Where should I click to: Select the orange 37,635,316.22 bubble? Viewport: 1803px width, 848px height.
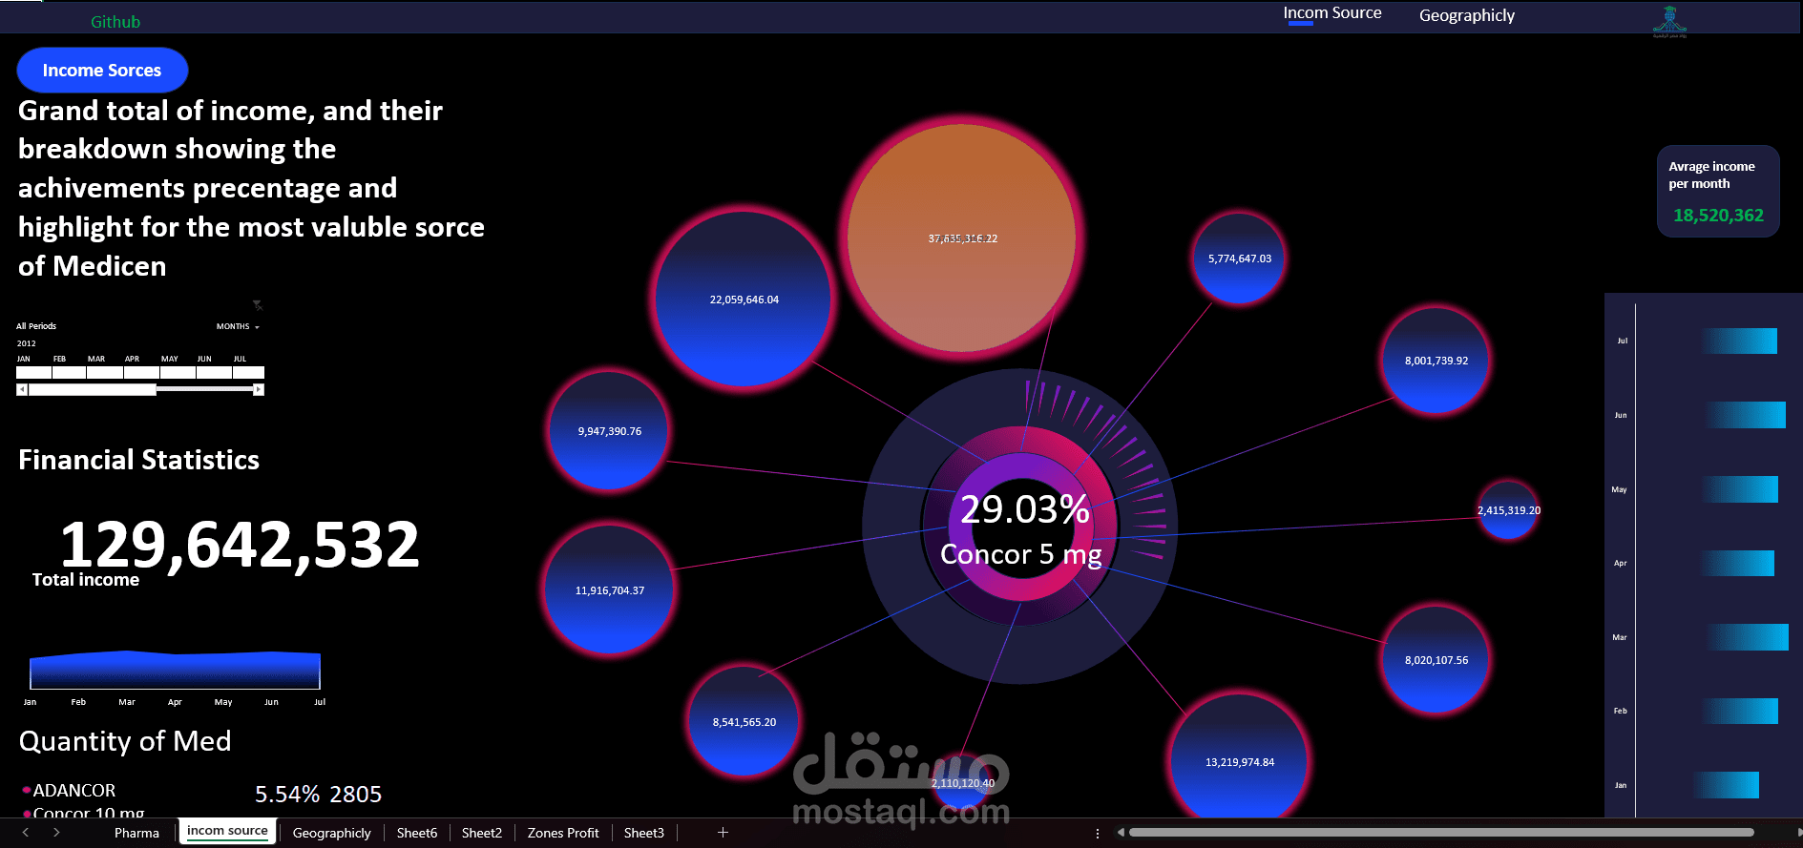[962, 238]
